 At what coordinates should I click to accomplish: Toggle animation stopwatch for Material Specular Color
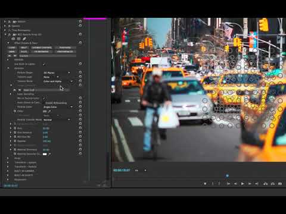tap(15, 154)
